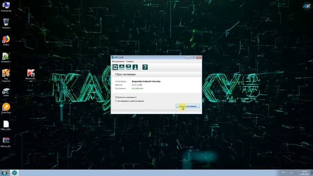The image size is (313, 176).
Task: Select the red Kaspersky RePack exe icon
Action: point(31,75)
